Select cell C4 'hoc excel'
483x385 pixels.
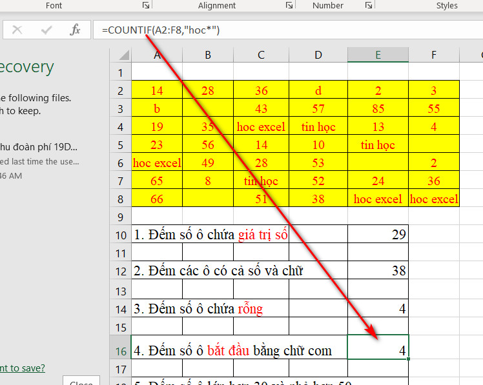(x=262, y=127)
